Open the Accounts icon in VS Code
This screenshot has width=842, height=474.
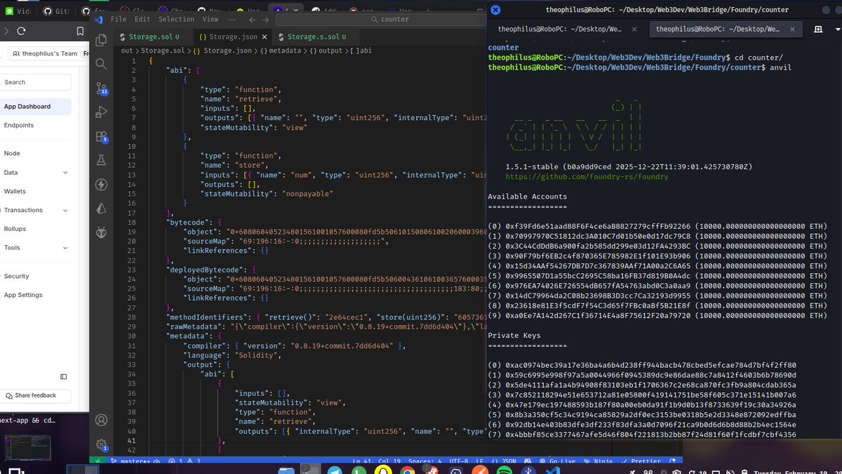coord(101,420)
